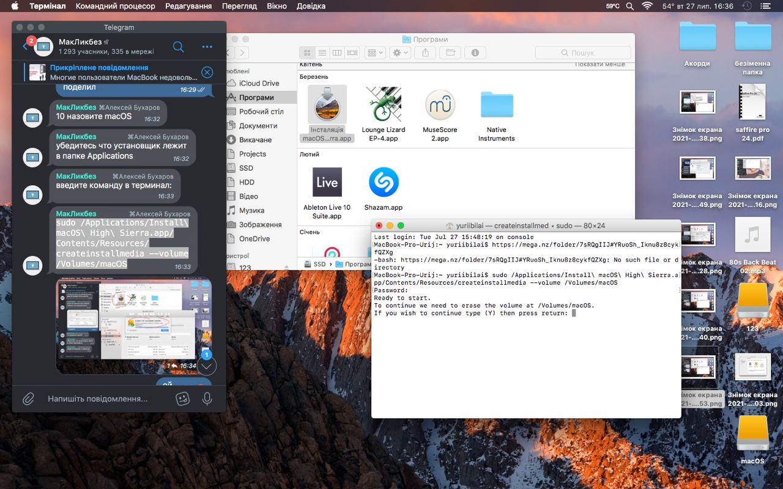The height and width of the screenshot is (489, 783).
Task: Click Finder Get Info button
Action: [x=475, y=53]
